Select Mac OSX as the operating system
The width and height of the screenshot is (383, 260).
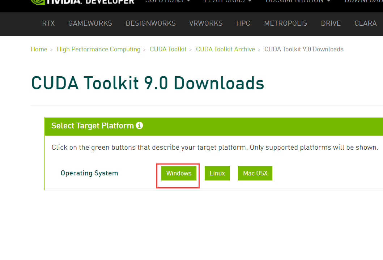[x=255, y=173]
